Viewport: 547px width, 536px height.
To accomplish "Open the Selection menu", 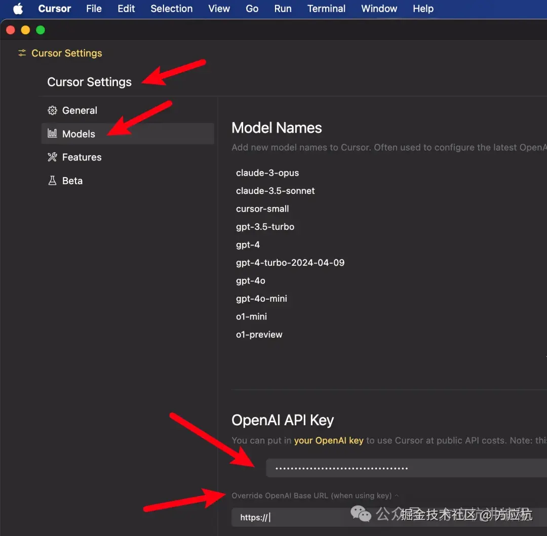I will 171,9.
